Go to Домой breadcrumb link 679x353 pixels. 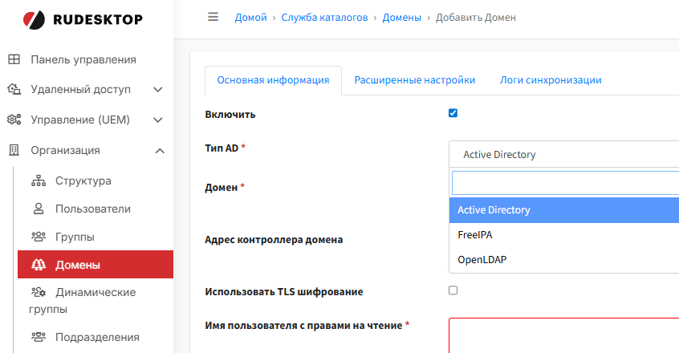(250, 18)
